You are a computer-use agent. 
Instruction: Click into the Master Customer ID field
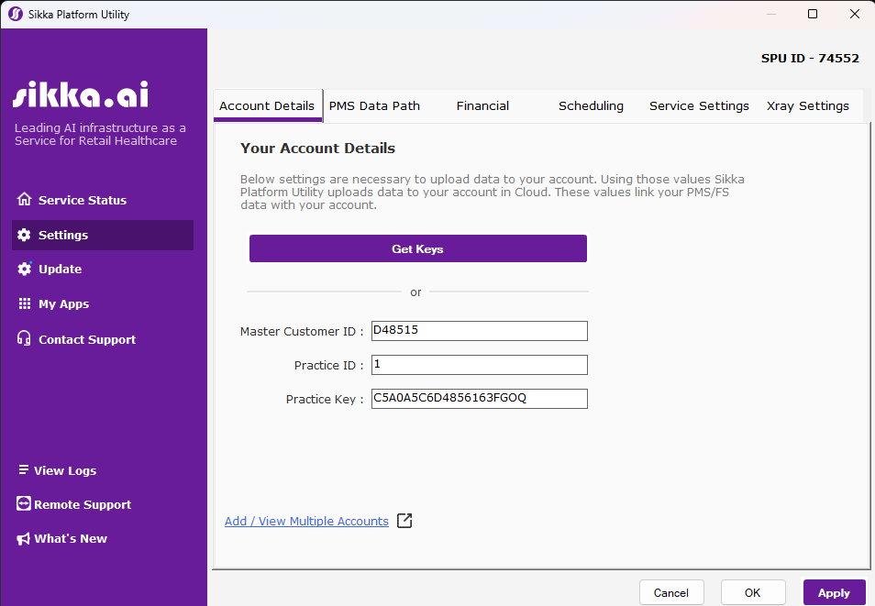[x=480, y=330]
